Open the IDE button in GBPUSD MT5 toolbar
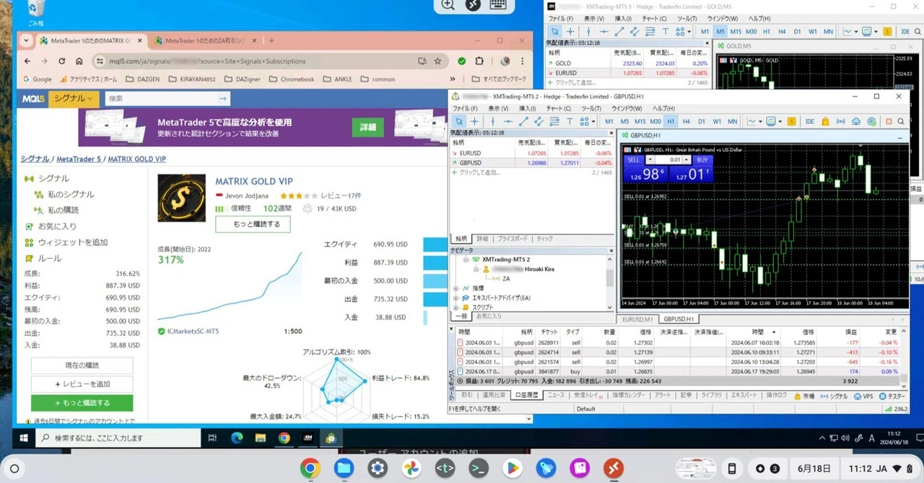This screenshot has width=924, height=483. (809, 121)
